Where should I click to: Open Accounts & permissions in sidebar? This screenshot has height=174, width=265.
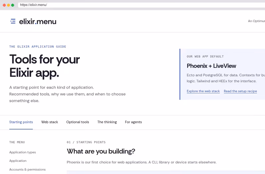point(27,169)
